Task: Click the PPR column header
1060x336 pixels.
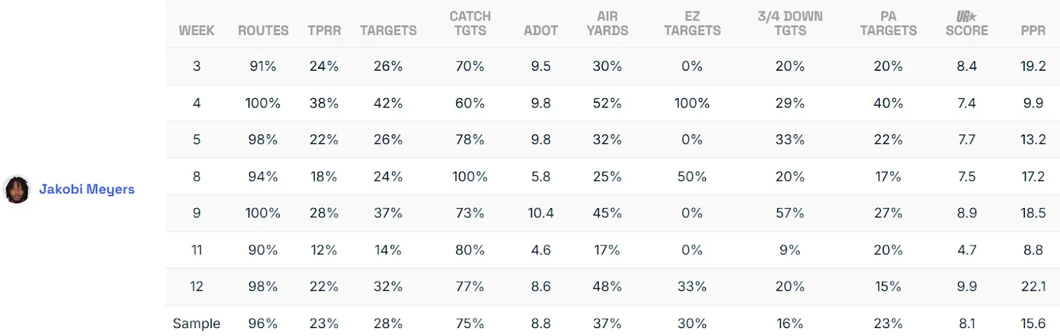Action: click(x=1033, y=30)
